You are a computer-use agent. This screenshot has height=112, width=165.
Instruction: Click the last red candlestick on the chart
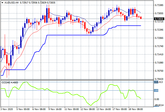click(x=141, y=17)
